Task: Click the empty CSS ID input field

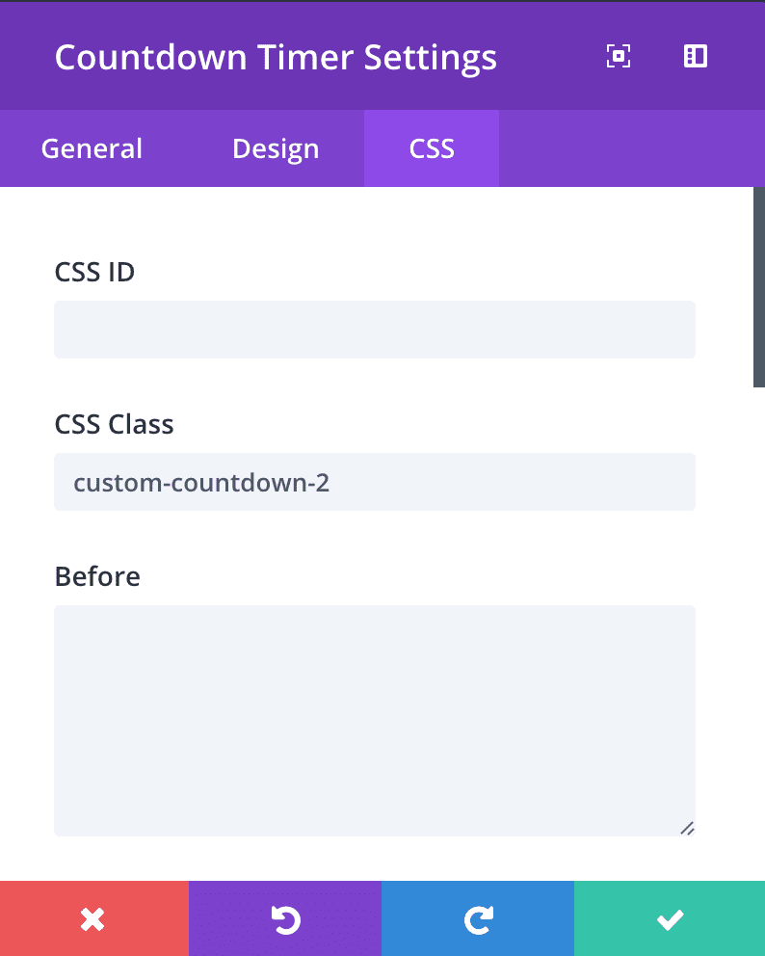Action: 375,329
